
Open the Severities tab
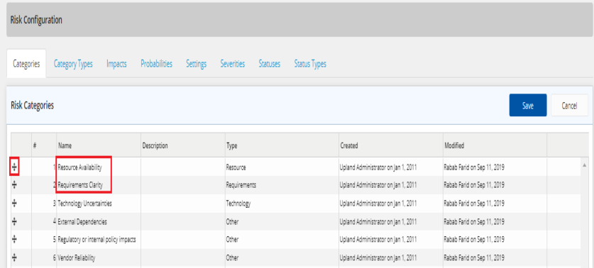click(233, 64)
